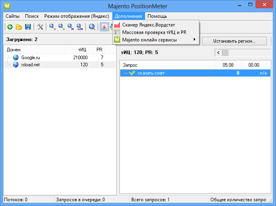Sort by the тИЦ column header
This screenshot has height=206, width=276.
pyautogui.click(x=77, y=50)
